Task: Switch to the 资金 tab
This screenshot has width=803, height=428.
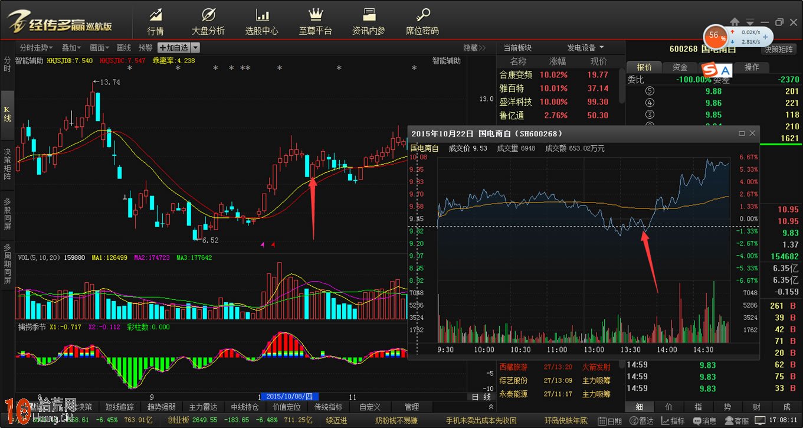Action: tap(680, 67)
